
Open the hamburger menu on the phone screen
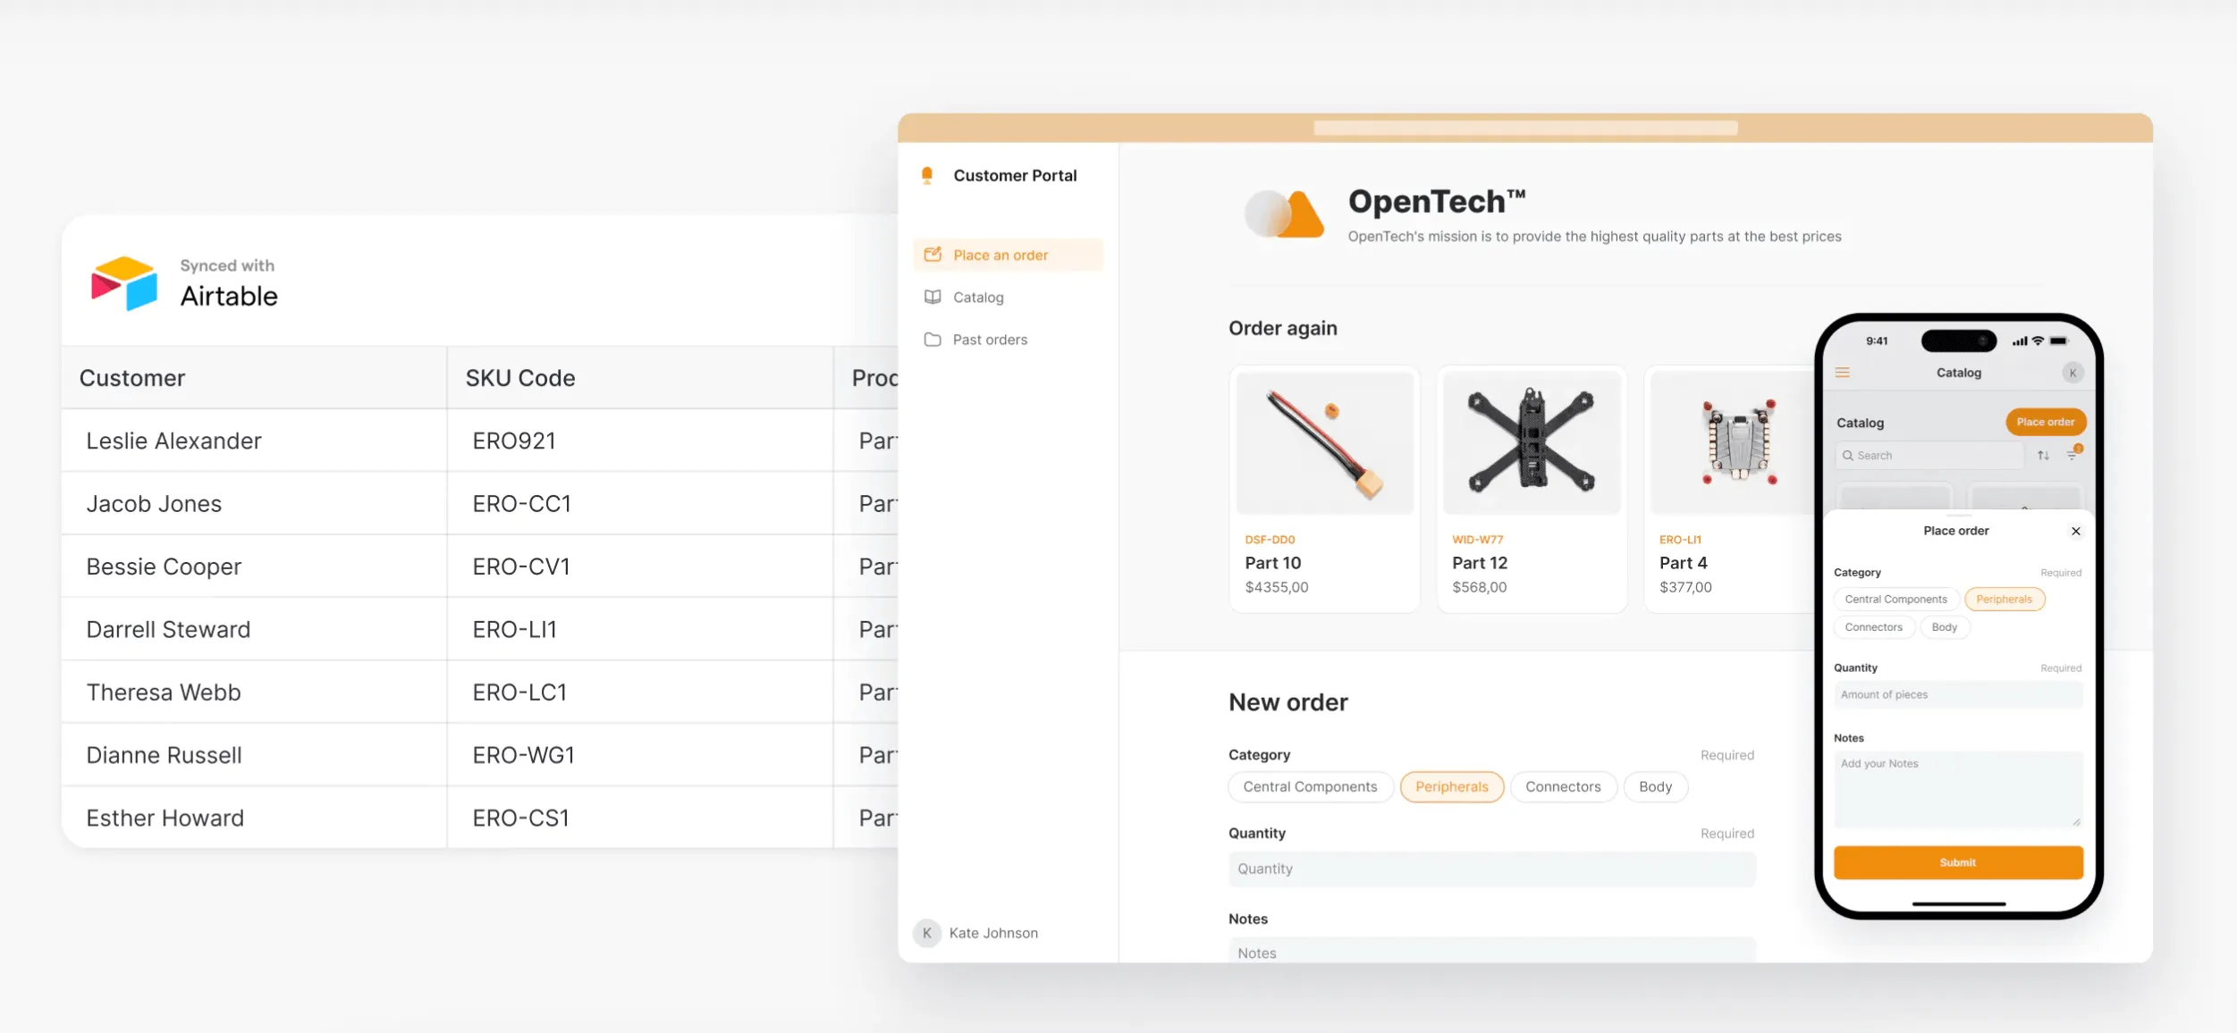click(1844, 373)
